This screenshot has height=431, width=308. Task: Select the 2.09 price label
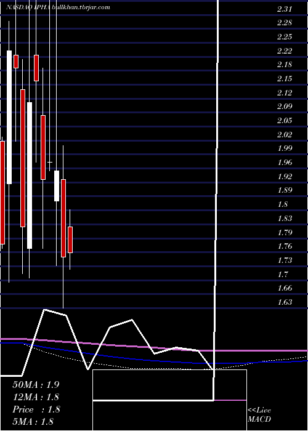click(284, 106)
